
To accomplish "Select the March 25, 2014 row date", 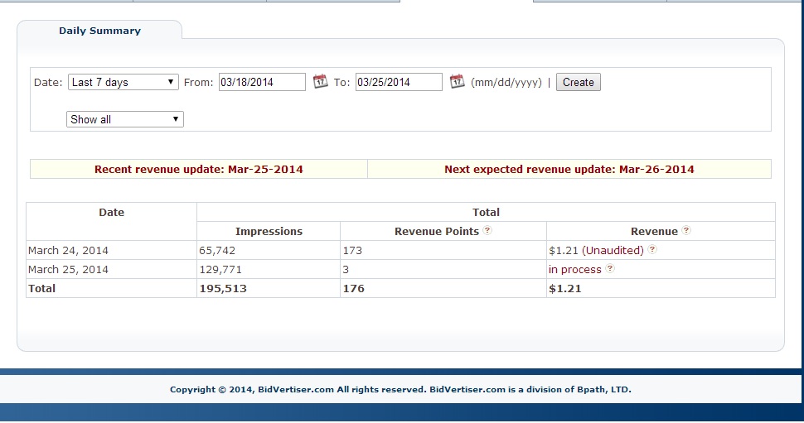I will (x=68, y=269).
